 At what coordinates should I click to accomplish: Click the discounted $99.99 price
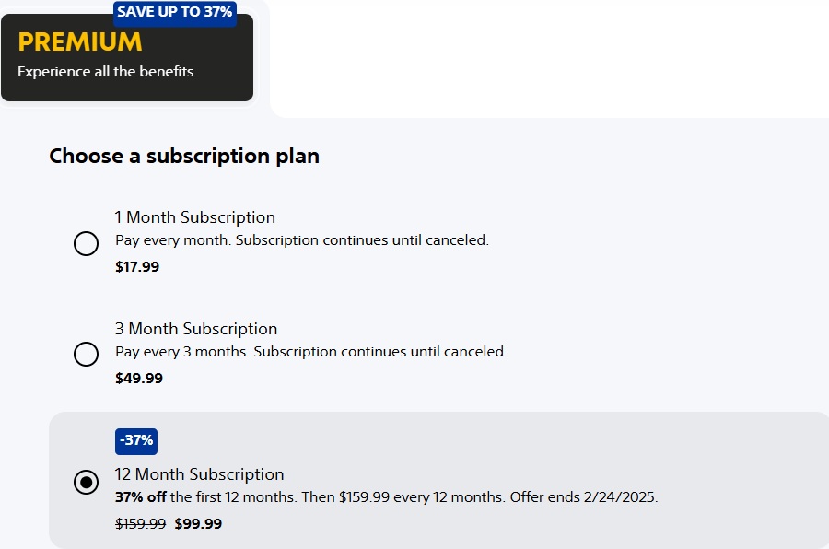pos(198,524)
